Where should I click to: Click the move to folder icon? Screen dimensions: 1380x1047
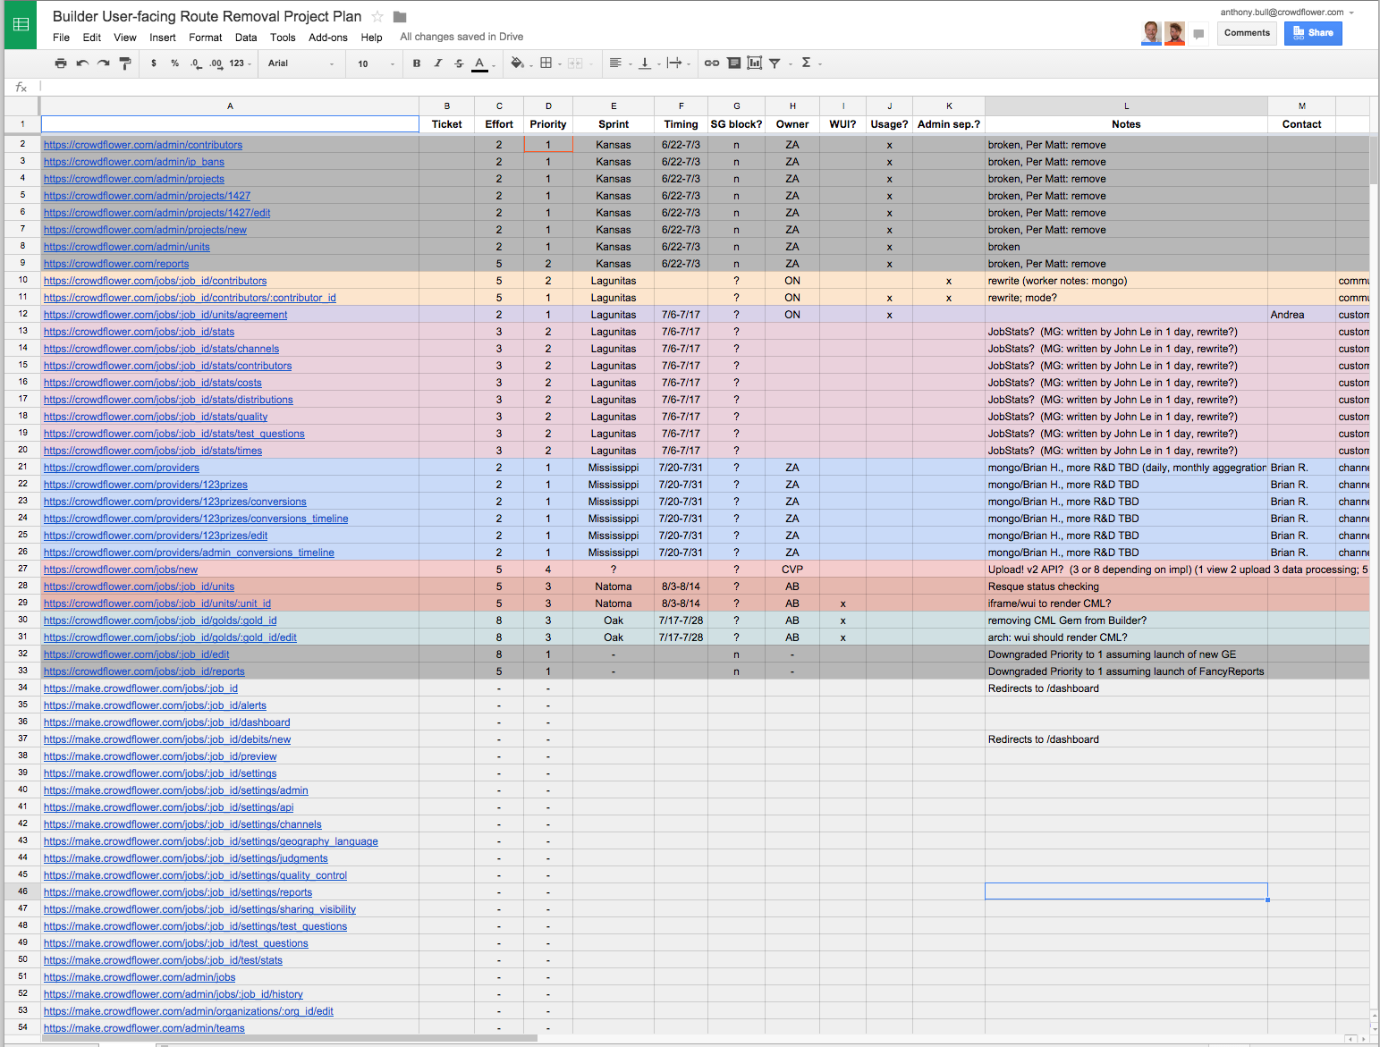tap(400, 17)
